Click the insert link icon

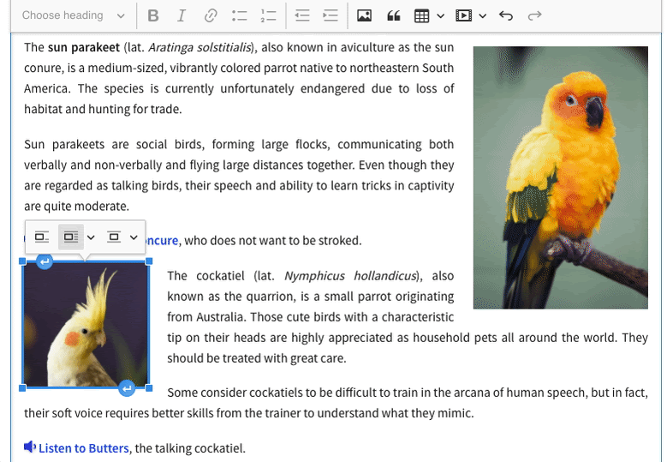point(210,15)
